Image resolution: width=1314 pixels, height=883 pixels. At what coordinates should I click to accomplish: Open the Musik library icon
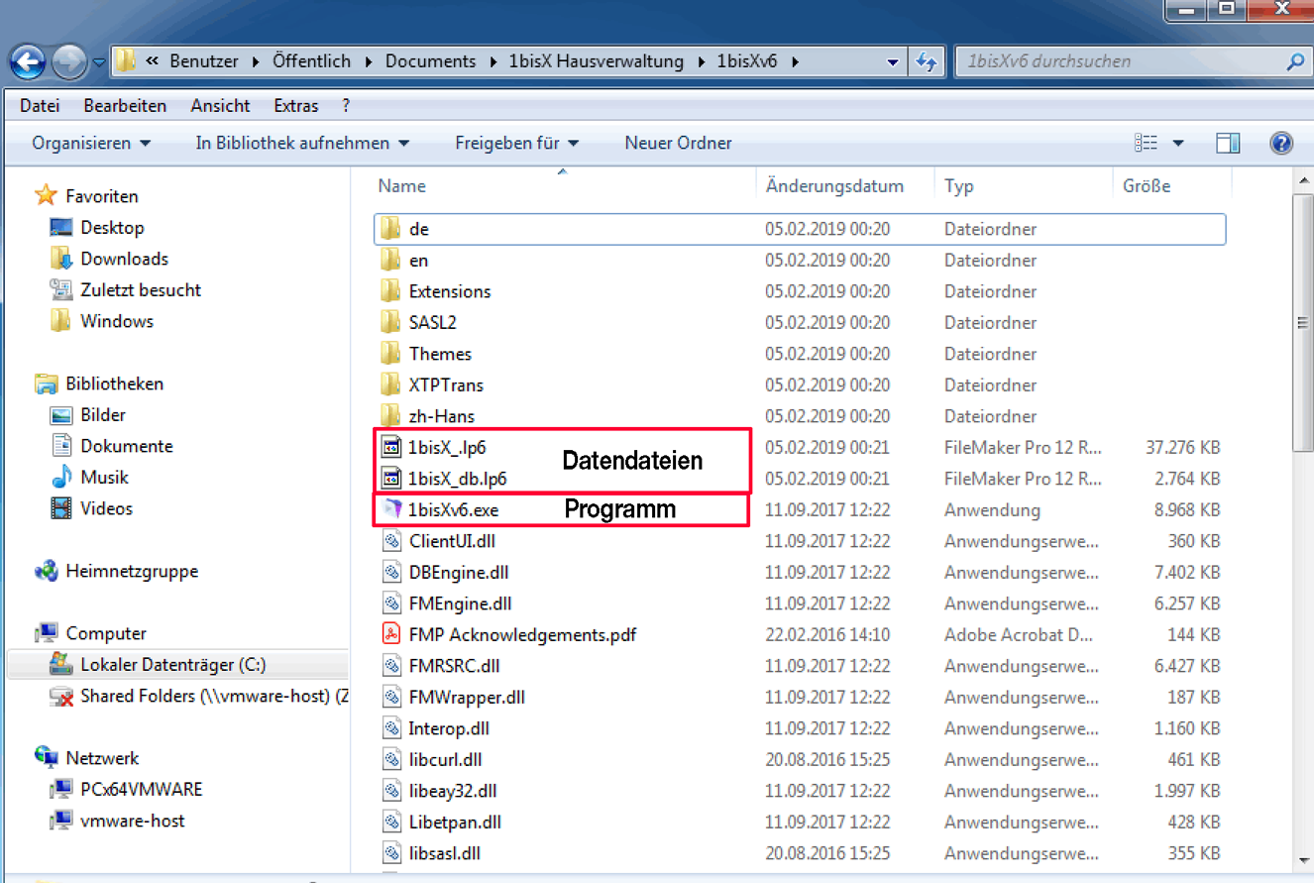[x=61, y=478]
